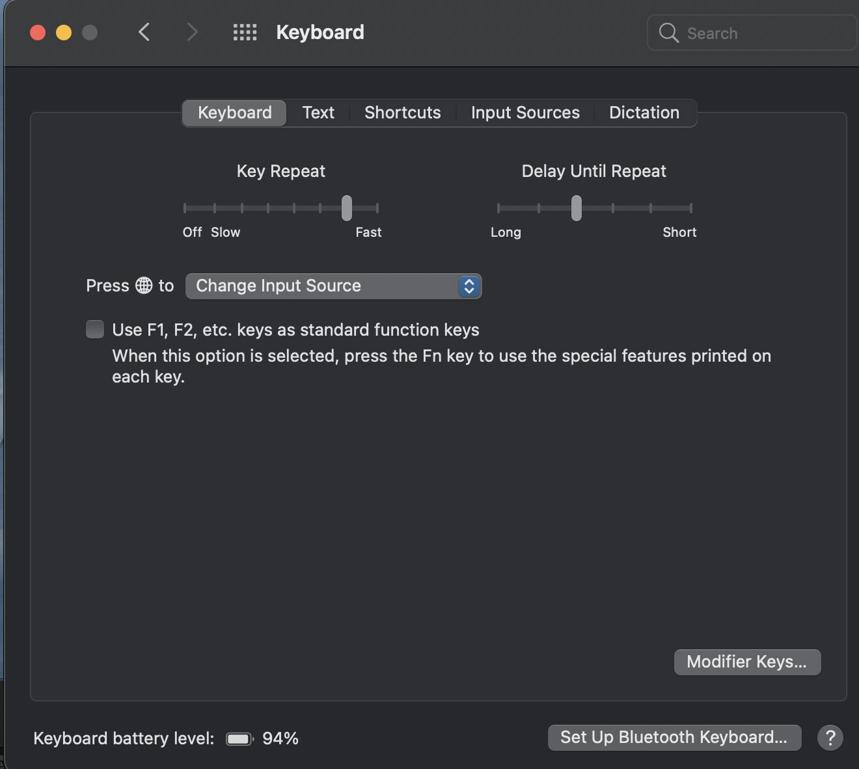Screen dimensions: 859x769
Task: Open the Shortcuts tab
Action: coord(402,113)
